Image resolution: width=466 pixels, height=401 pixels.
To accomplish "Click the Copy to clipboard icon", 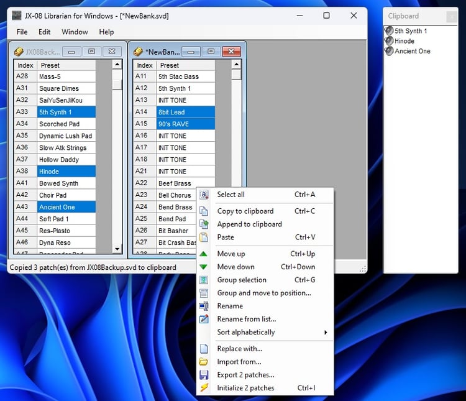I will pos(204,211).
